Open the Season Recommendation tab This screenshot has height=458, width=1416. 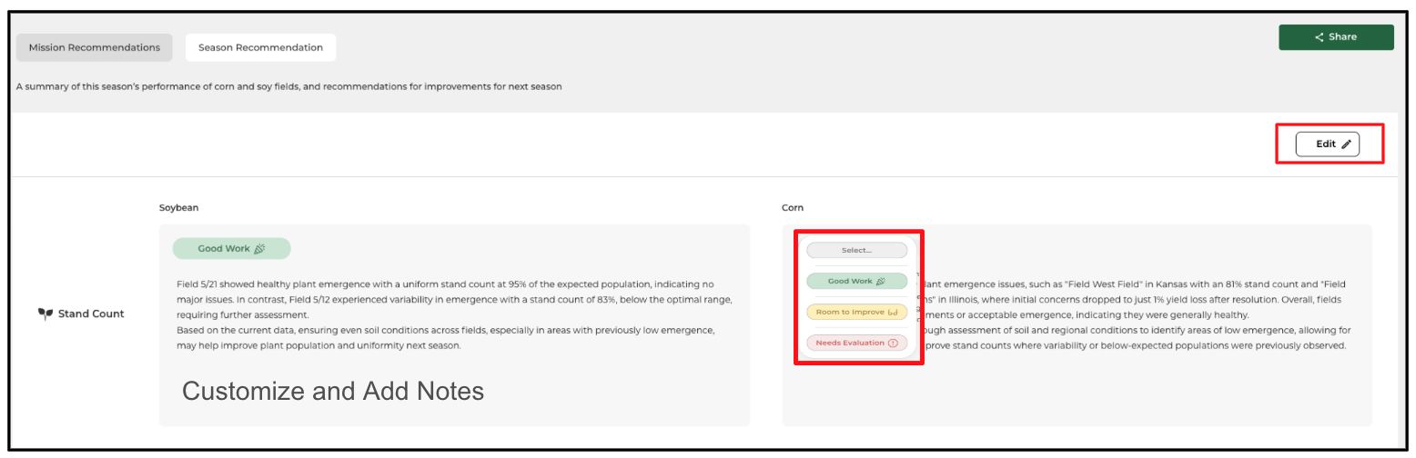pos(260,47)
